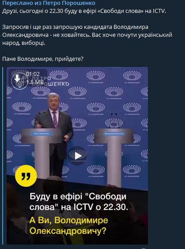Click the message line 'Пане Володимире, прийдете?'
The width and height of the screenshot is (185, 249).
point(43,59)
